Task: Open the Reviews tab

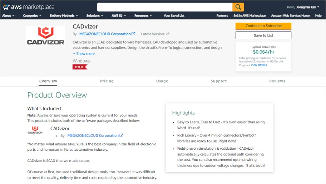Action: pos(277,81)
